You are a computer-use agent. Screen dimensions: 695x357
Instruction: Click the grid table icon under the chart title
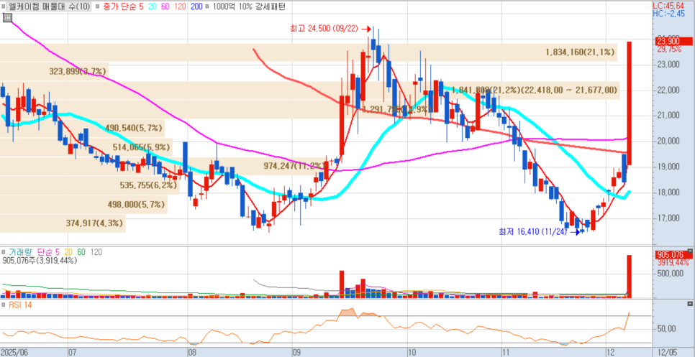click(x=6, y=17)
